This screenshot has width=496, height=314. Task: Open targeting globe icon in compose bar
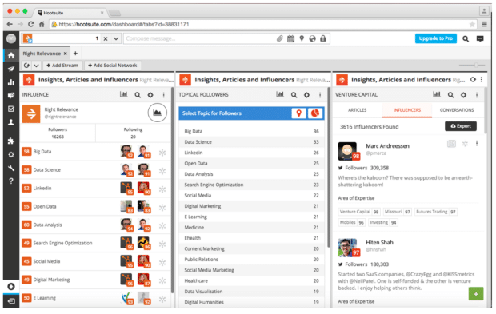coord(313,38)
